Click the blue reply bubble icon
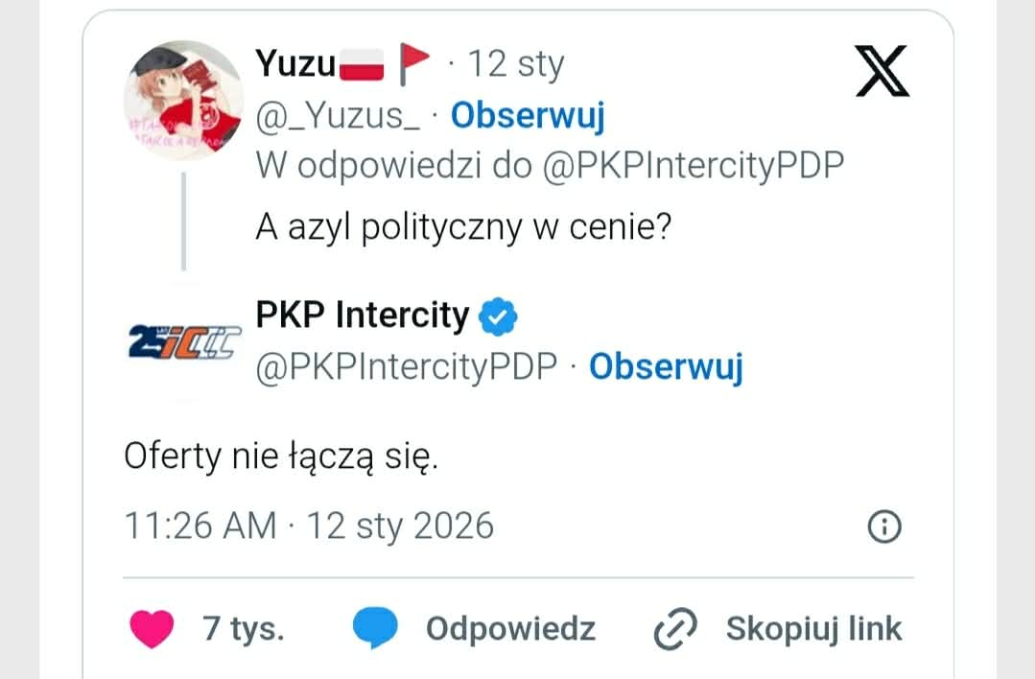1035x679 pixels. click(375, 629)
